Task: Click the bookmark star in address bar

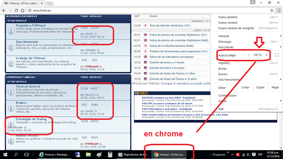Action: pos(272,10)
